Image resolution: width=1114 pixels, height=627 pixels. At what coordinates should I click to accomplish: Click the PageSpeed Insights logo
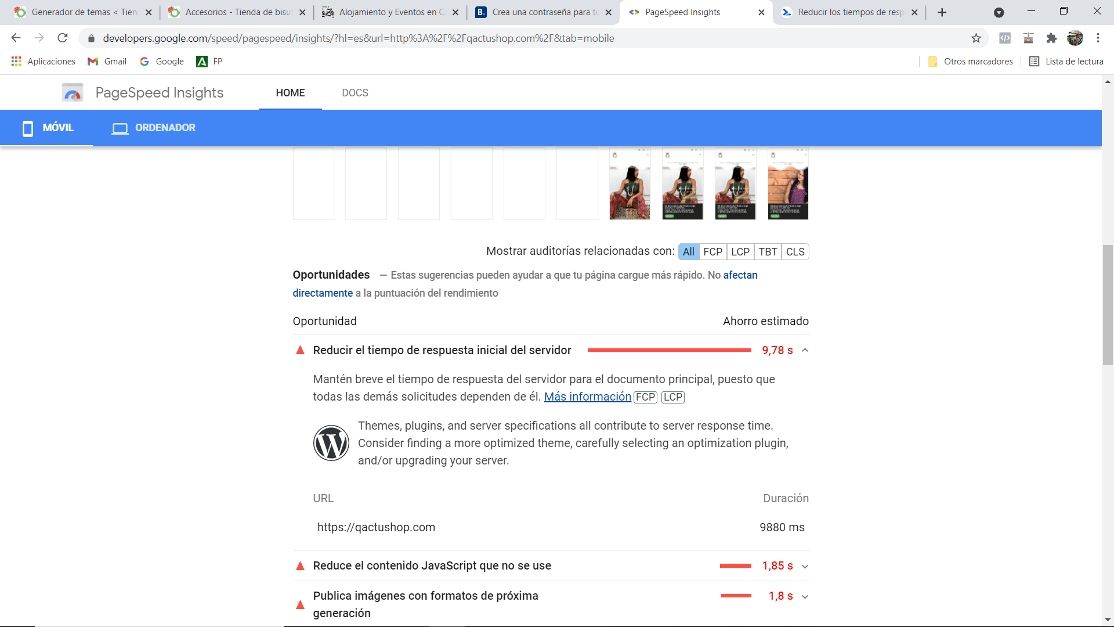[143, 93]
